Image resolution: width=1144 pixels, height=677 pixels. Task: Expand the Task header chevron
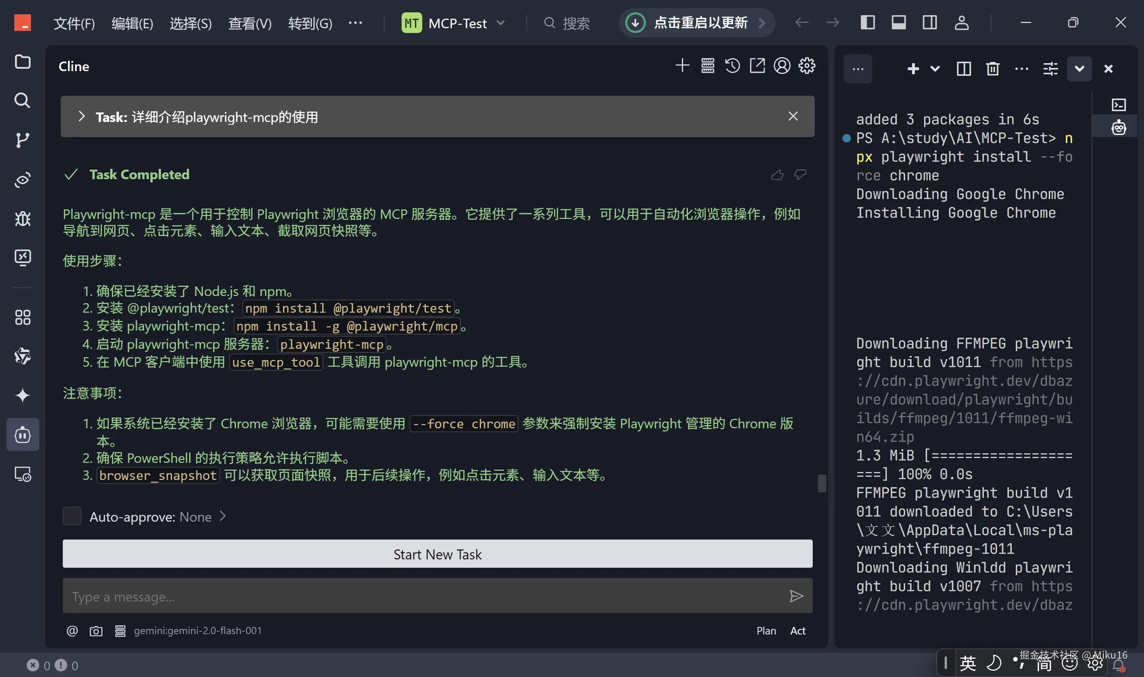click(81, 116)
